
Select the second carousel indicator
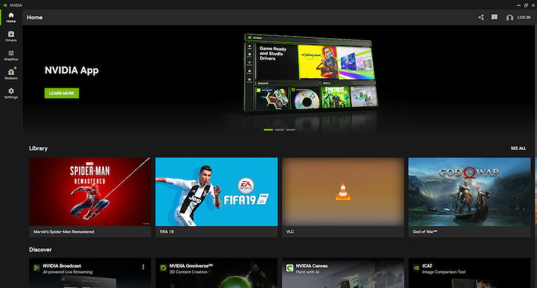click(279, 130)
